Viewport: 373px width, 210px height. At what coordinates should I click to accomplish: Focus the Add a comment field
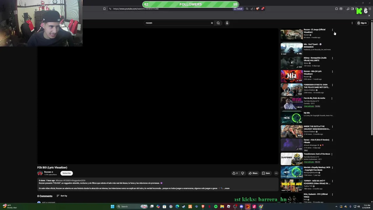pos(48,202)
